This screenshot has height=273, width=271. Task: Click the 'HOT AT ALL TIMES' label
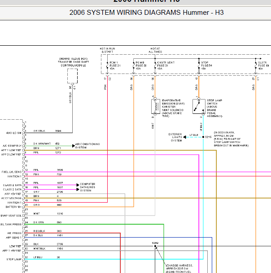point(155,50)
